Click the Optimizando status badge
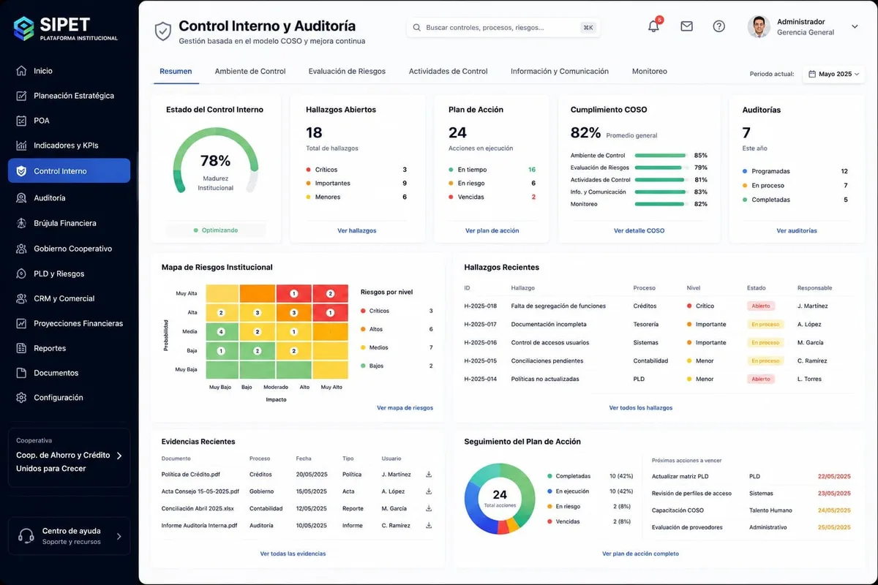Screen dimensions: 878x585 click(x=216, y=230)
